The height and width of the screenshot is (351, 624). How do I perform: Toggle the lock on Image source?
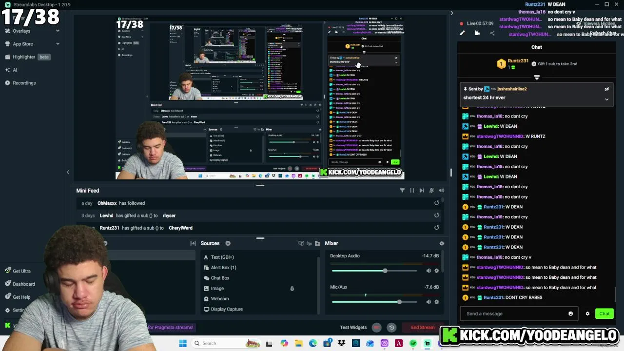[x=292, y=289]
